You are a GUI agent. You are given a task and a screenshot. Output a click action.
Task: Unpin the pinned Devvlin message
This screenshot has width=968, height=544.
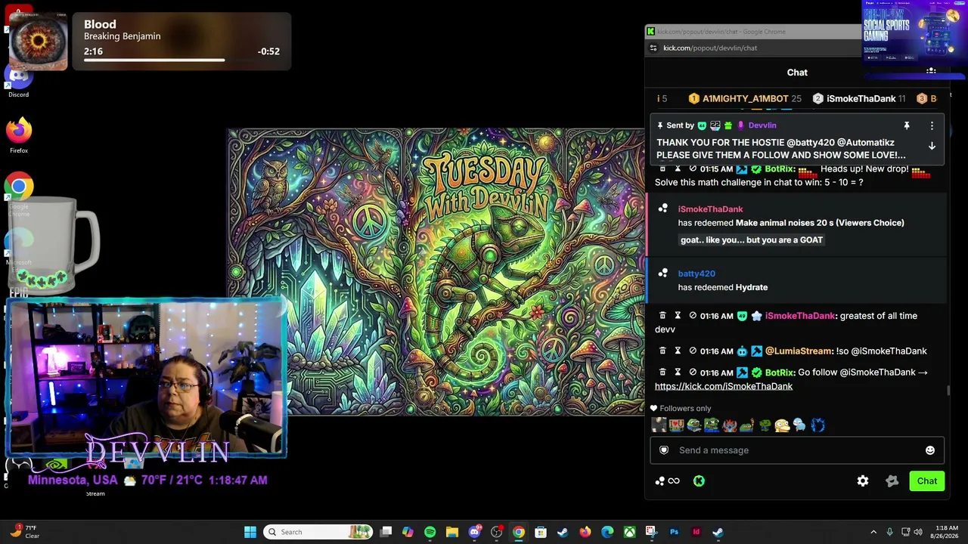tap(907, 125)
